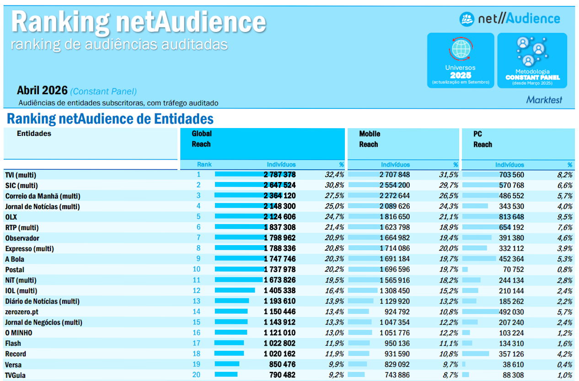
Task: Click the Metodologia Constant Panel people icon
Action: 532,51
